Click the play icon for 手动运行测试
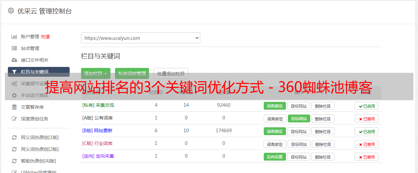 coord(14,95)
